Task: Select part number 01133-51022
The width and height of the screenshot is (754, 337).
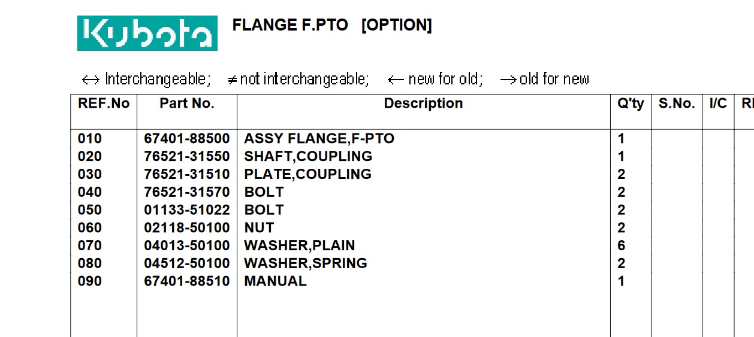Action: pyautogui.click(x=186, y=210)
